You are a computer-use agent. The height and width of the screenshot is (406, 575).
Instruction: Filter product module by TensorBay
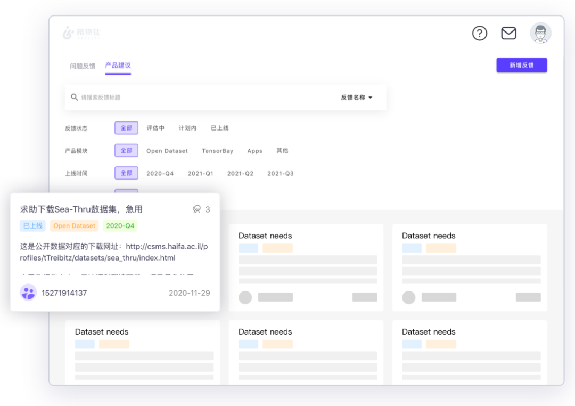[x=217, y=151]
